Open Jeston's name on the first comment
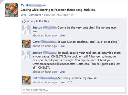 pyautogui.click(x=37, y=27)
